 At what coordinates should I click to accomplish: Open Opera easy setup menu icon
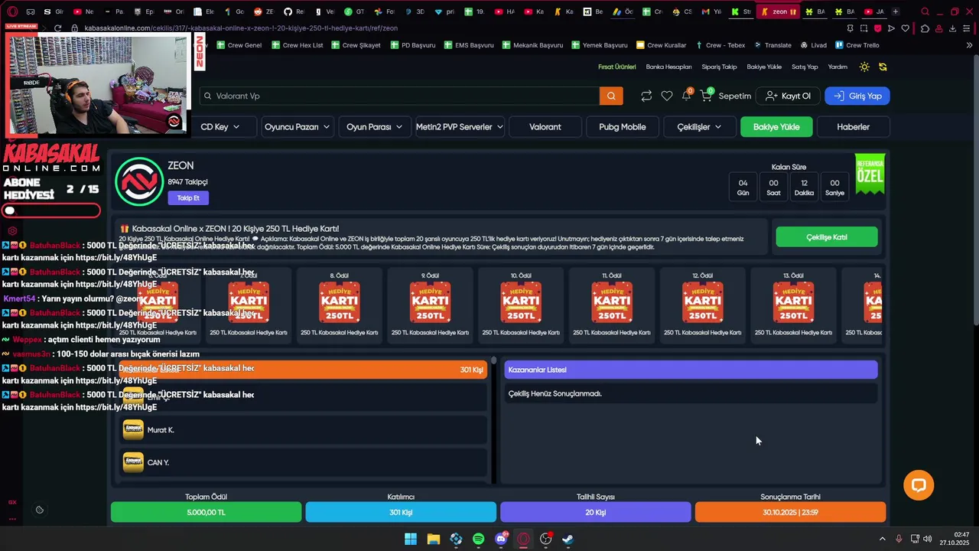click(x=968, y=28)
